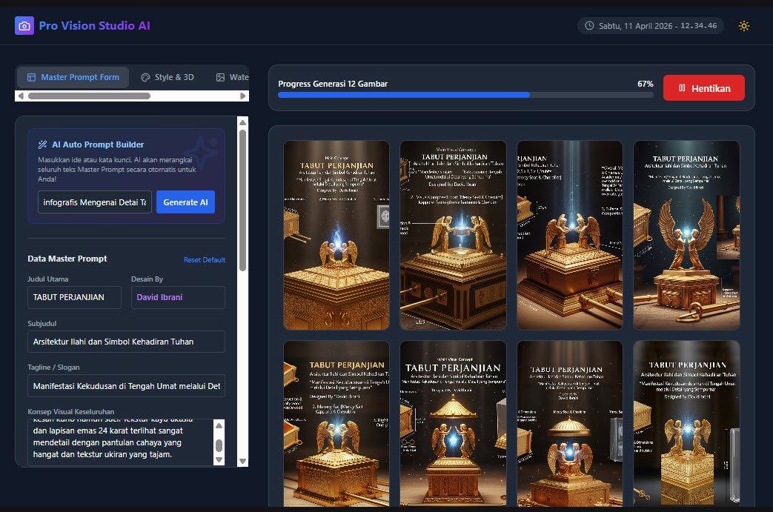Open the first thumbnail in the bottom row
The image size is (773, 512).
coord(336,424)
